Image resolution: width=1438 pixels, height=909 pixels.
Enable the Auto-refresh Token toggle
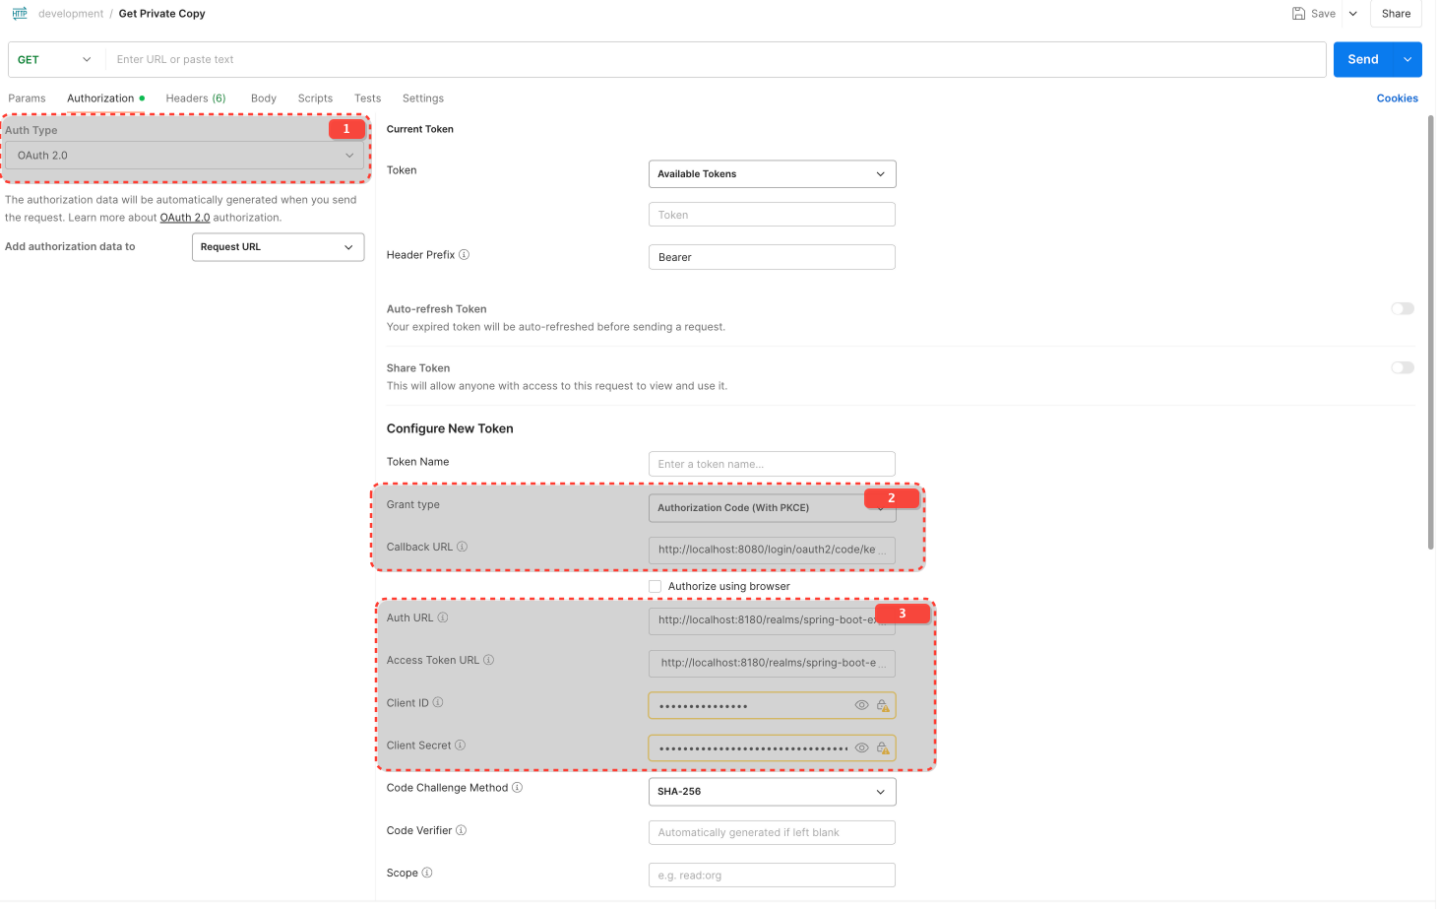[1402, 308]
